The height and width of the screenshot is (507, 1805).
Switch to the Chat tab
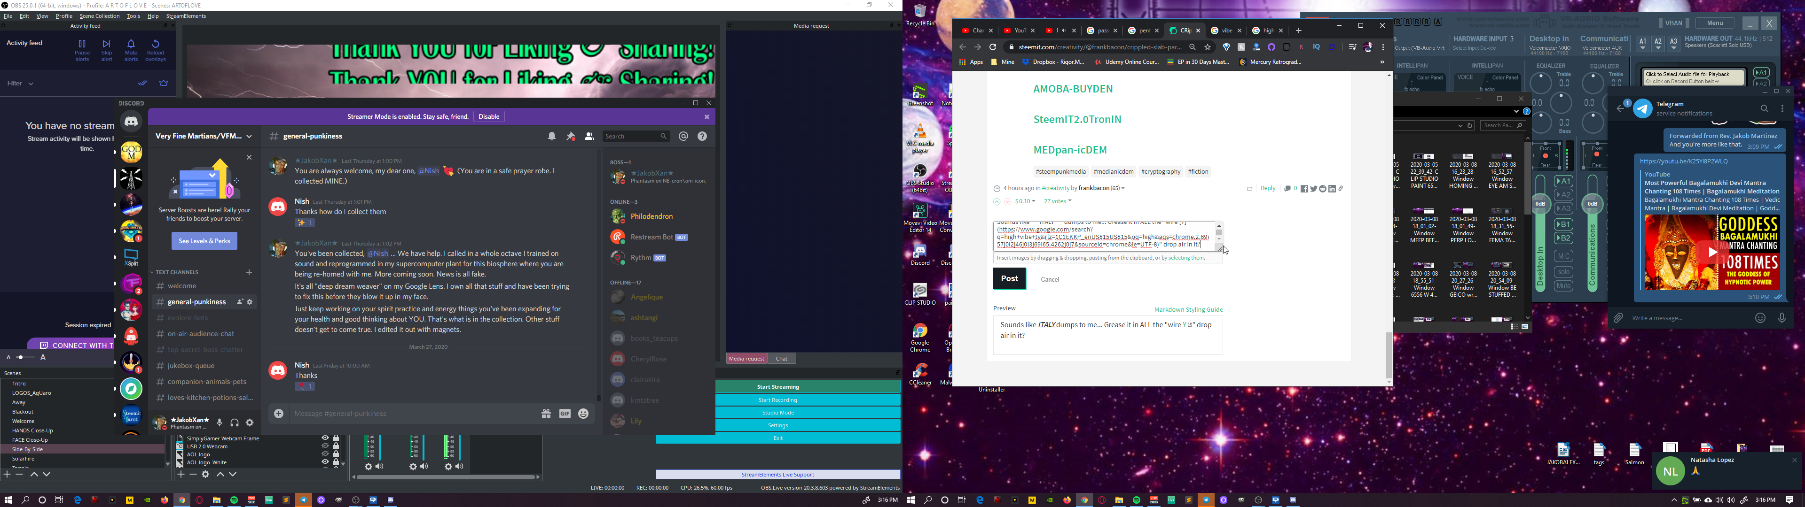pos(782,359)
